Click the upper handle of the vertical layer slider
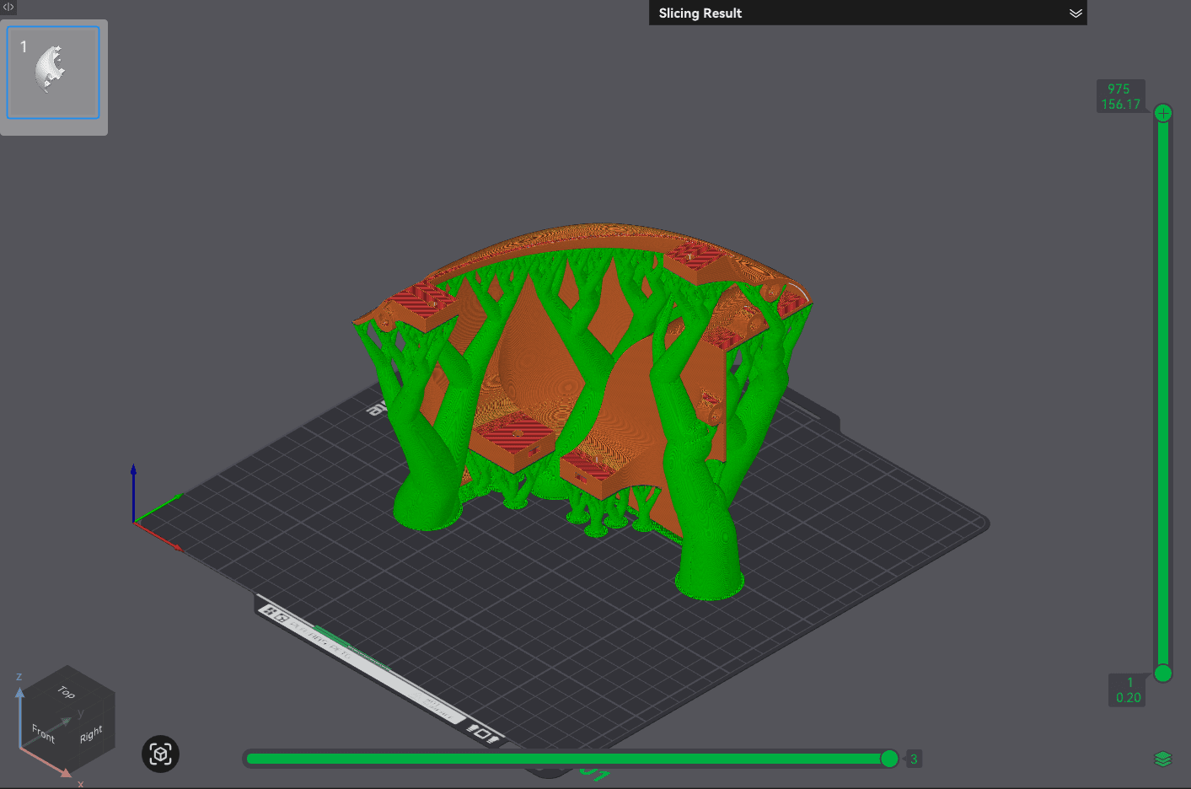The image size is (1191, 789). (1163, 112)
